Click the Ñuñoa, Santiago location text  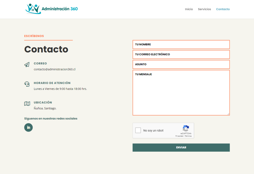(45, 108)
